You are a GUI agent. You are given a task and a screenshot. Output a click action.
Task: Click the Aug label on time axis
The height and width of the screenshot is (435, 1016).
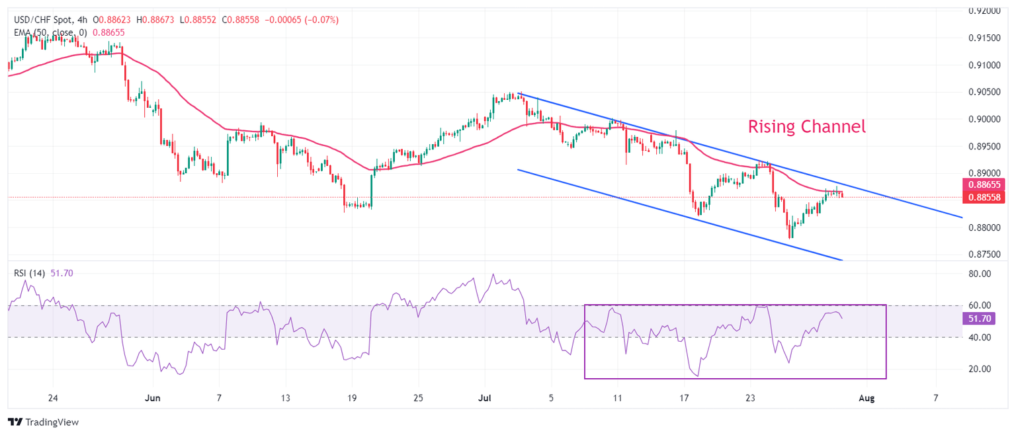pos(867,398)
